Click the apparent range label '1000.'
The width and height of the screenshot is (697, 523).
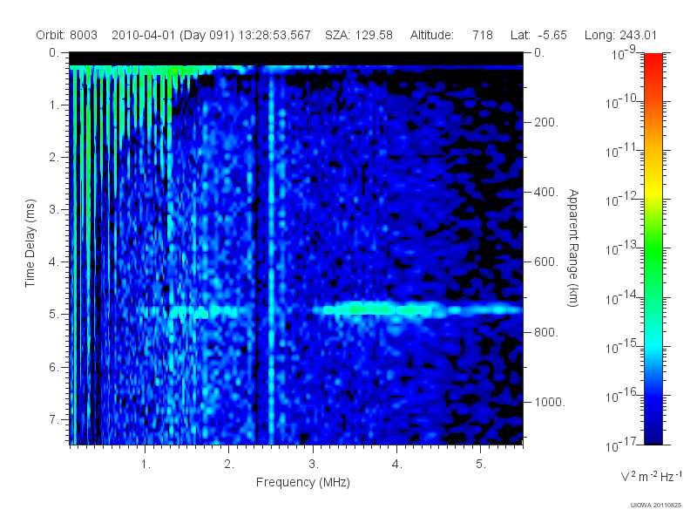(x=550, y=402)
